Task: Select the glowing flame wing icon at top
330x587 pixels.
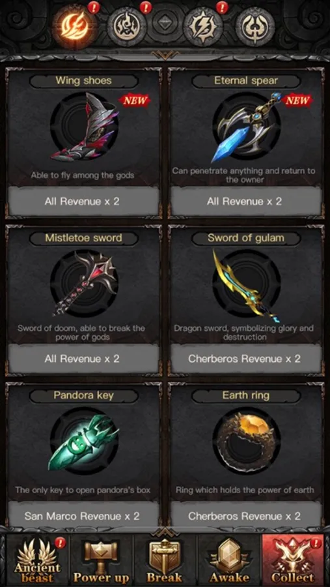Action: [x=75, y=25]
